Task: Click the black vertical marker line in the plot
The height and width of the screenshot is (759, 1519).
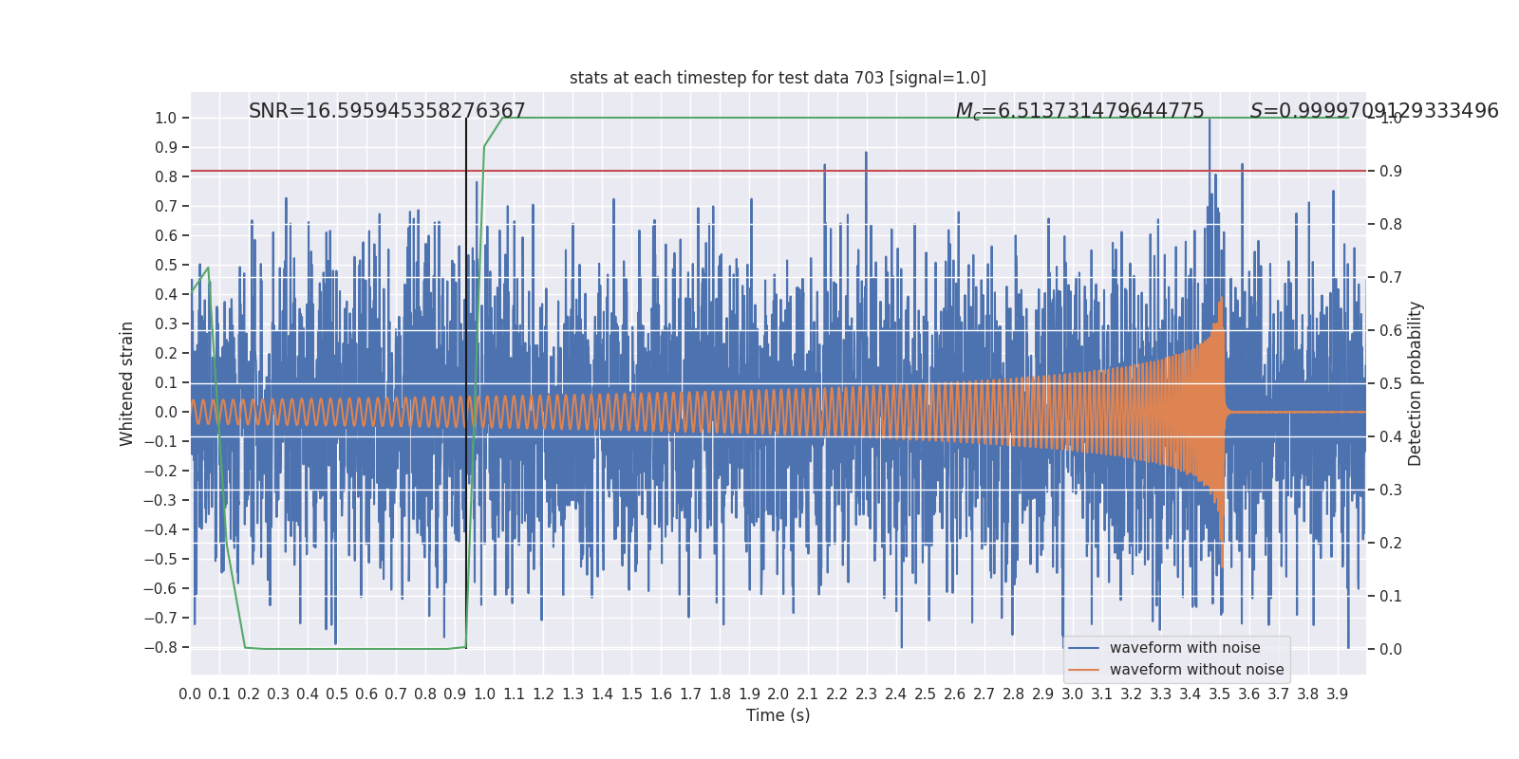Action: click(466, 383)
